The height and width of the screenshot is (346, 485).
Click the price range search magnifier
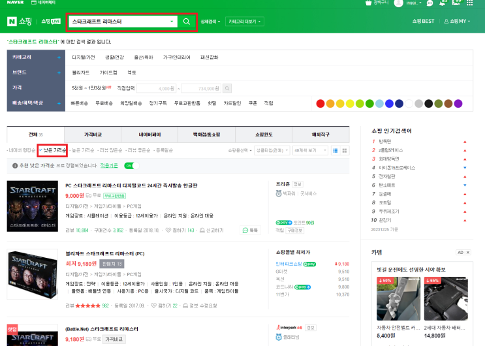[x=227, y=89]
